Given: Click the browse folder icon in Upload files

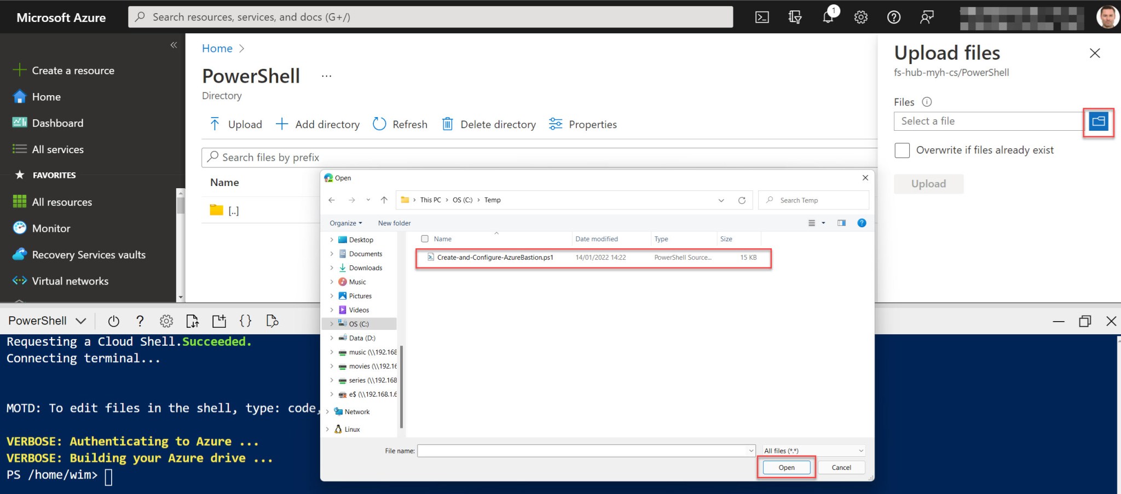Looking at the screenshot, I should [1098, 121].
